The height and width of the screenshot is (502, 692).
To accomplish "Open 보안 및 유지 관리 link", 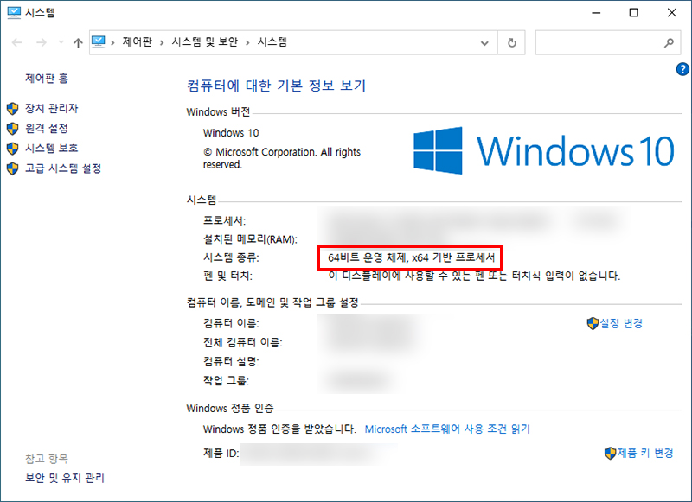I will 65,478.
